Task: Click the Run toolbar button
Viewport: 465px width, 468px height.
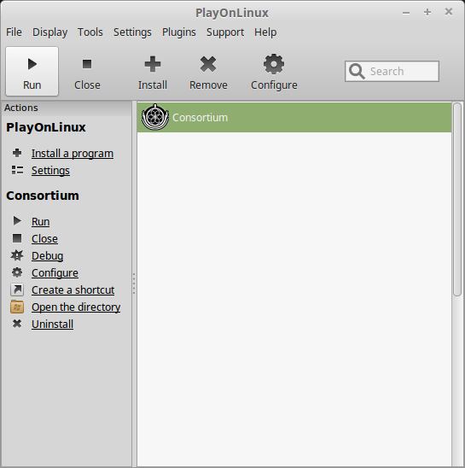Action: tap(32, 72)
